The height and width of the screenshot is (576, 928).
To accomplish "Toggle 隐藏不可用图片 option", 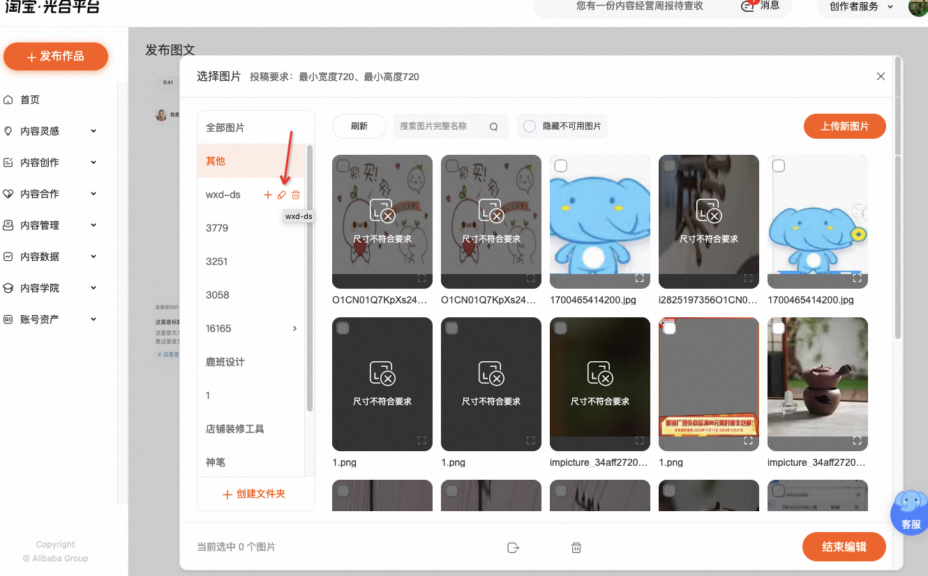I will (530, 126).
